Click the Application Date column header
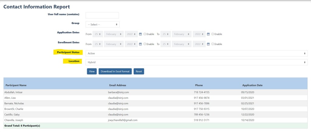This screenshot has height=132, width=311. click(252, 85)
